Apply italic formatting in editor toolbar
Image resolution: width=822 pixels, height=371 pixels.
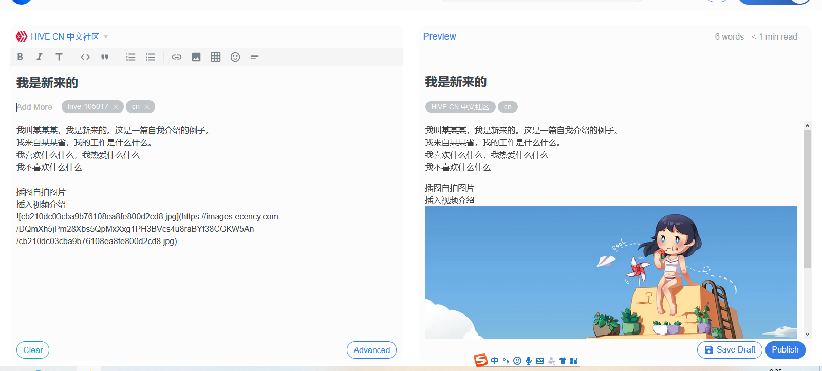[x=40, y=57]
